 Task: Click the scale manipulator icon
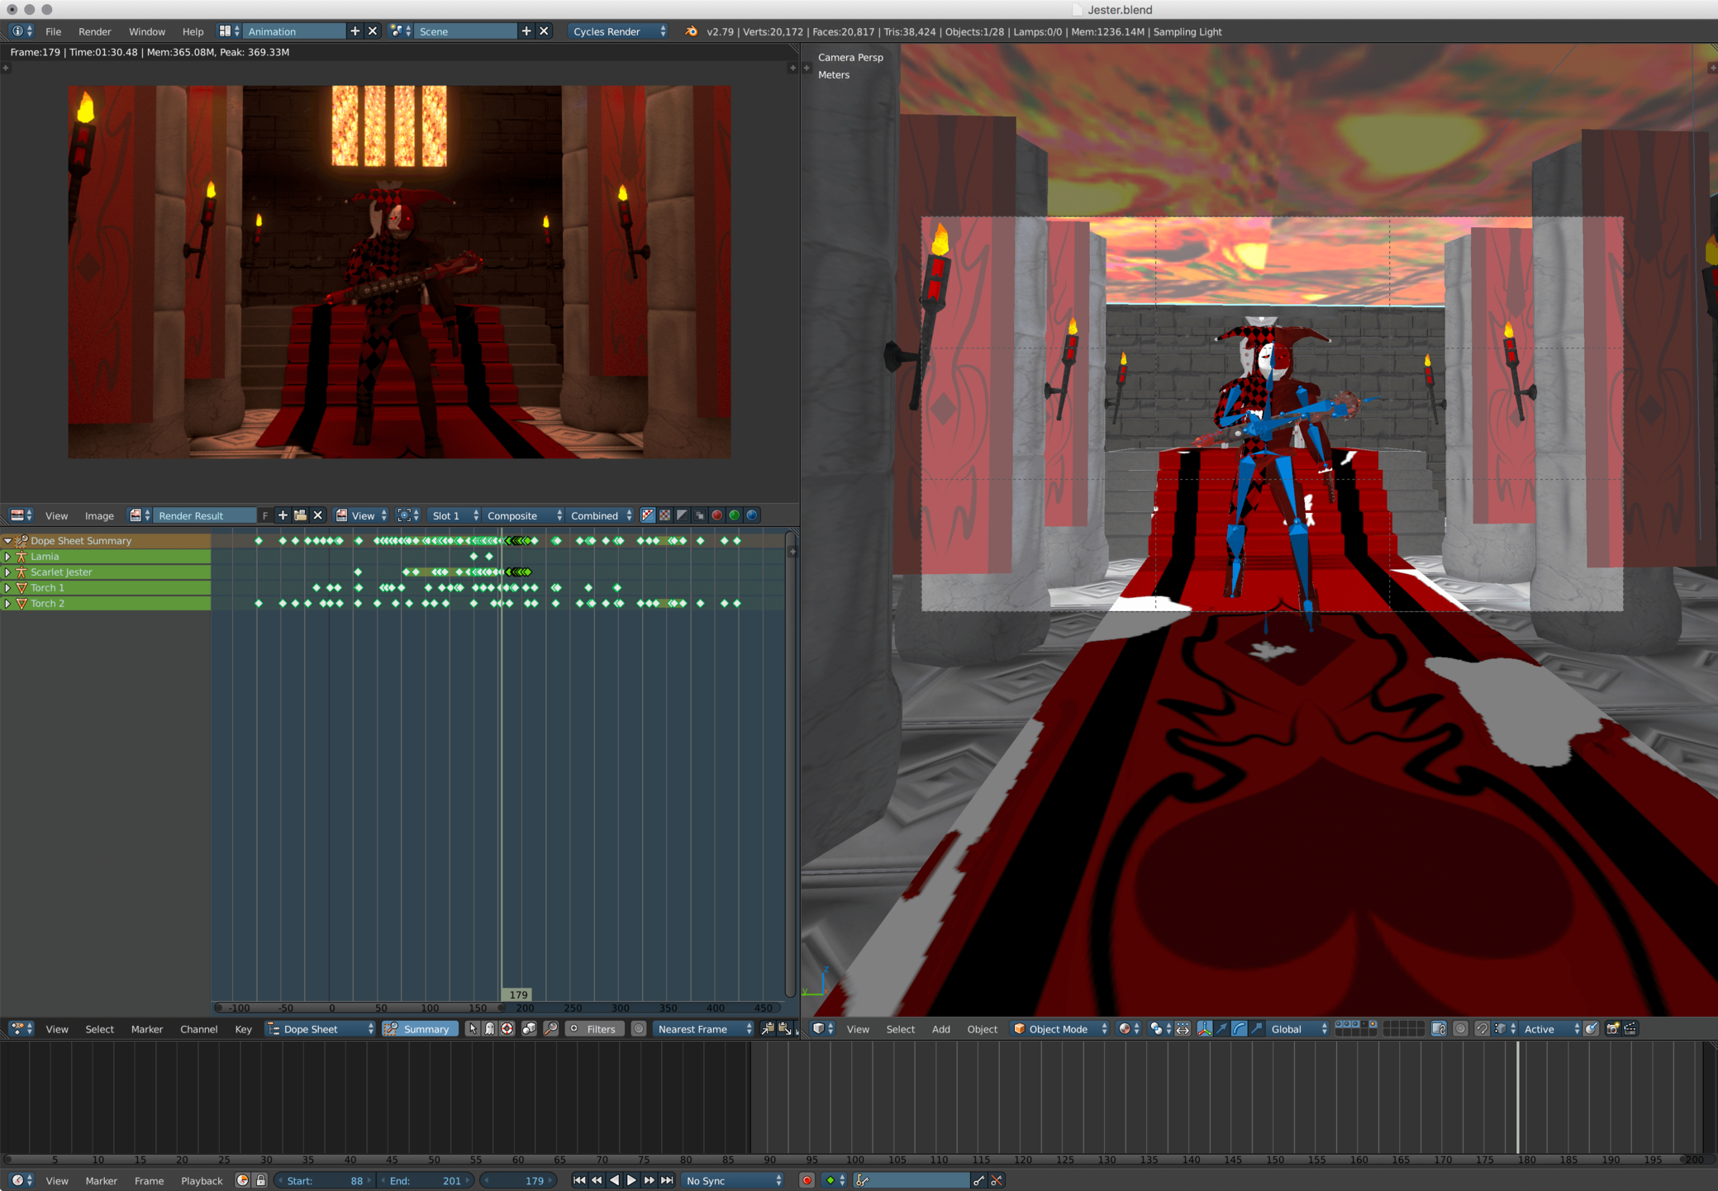1256,1029
